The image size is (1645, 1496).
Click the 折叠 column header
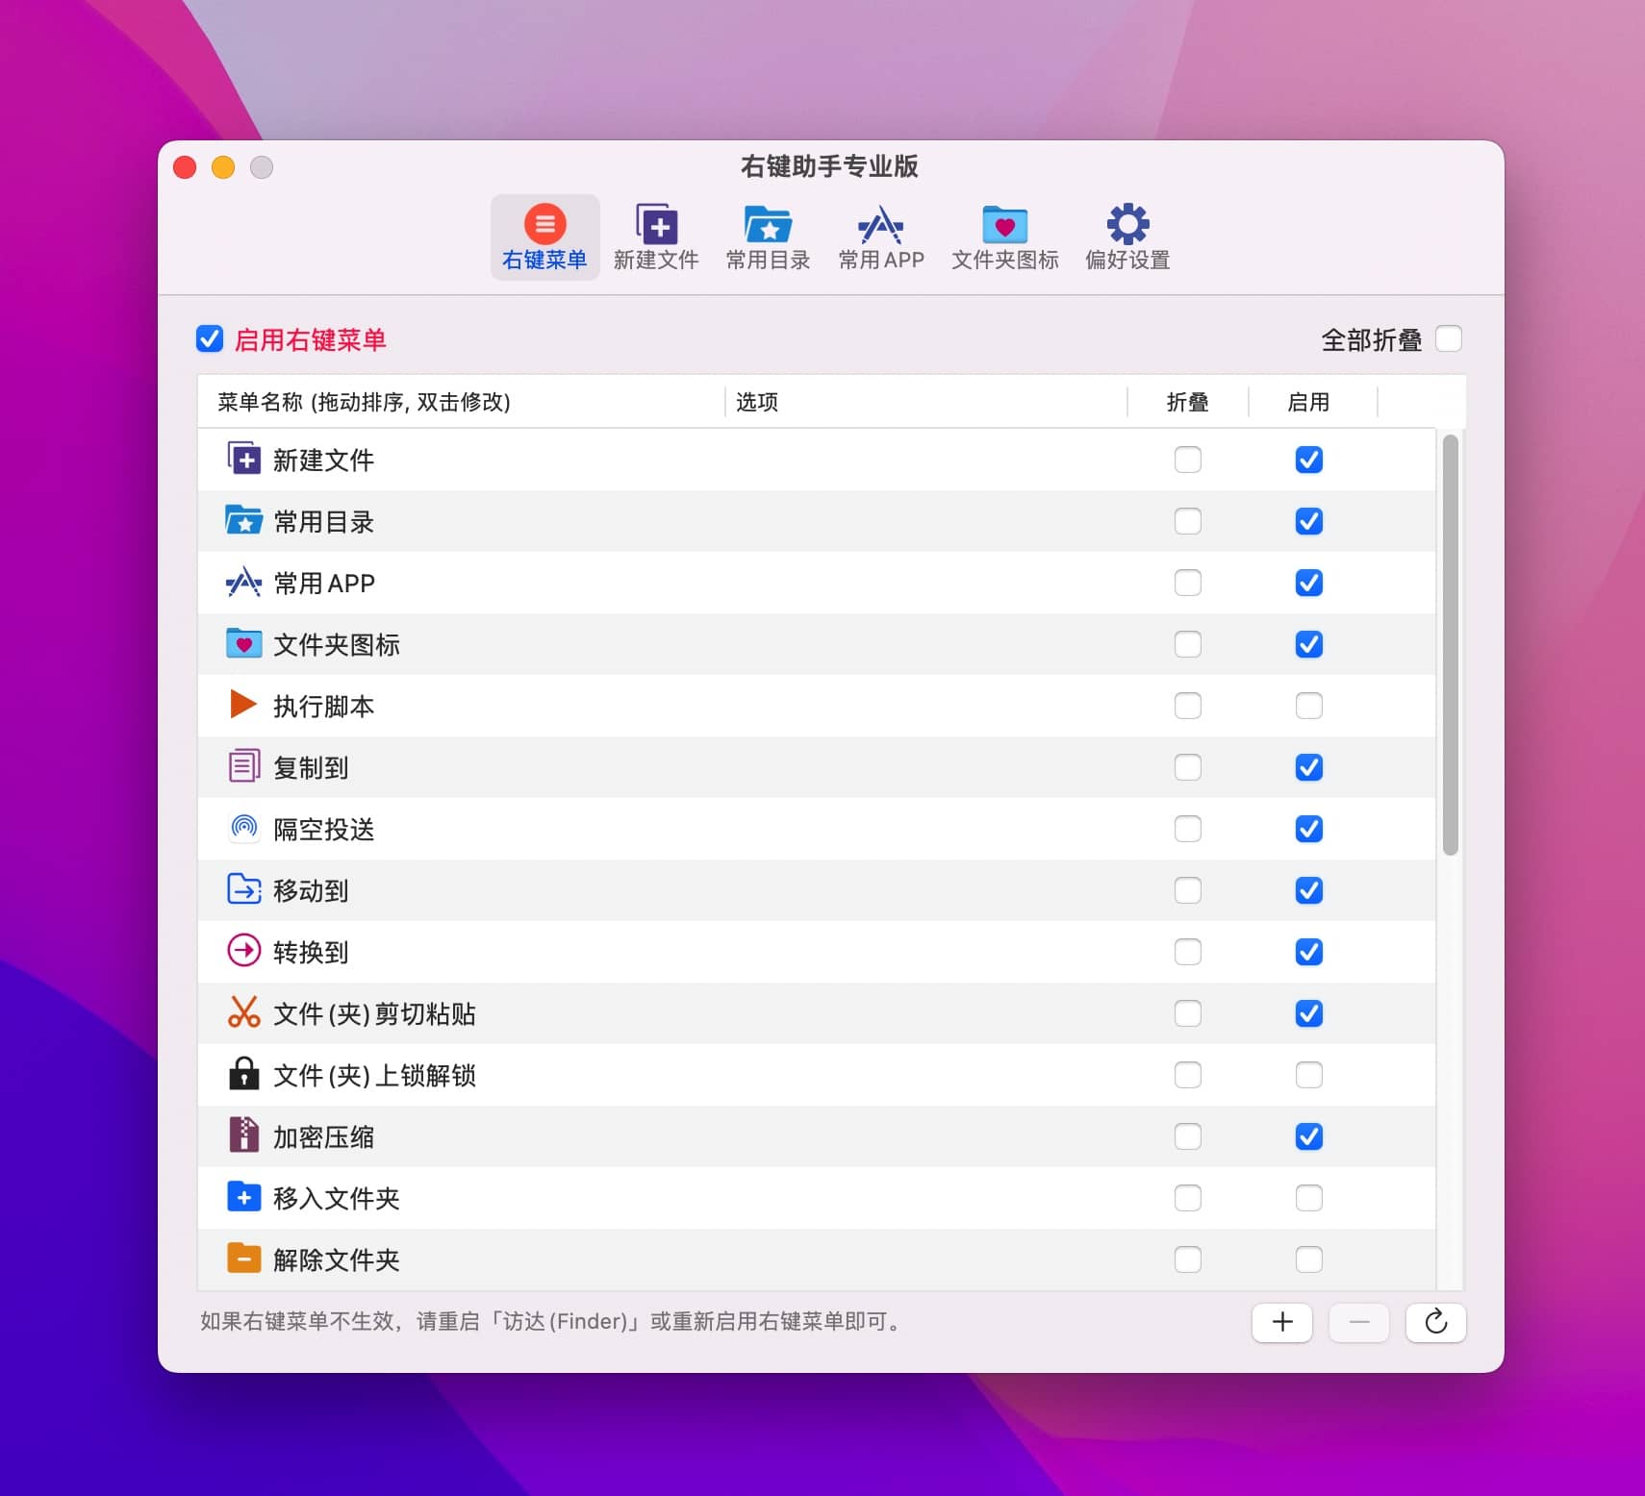tap(1187, 402)
